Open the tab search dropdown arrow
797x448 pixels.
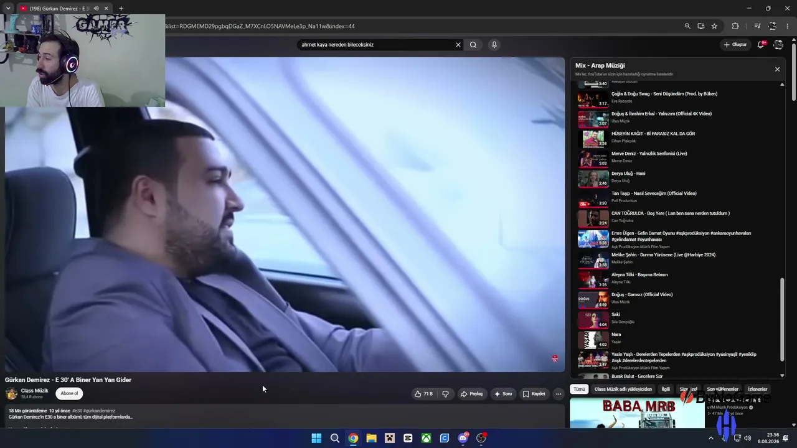point(8,9)
